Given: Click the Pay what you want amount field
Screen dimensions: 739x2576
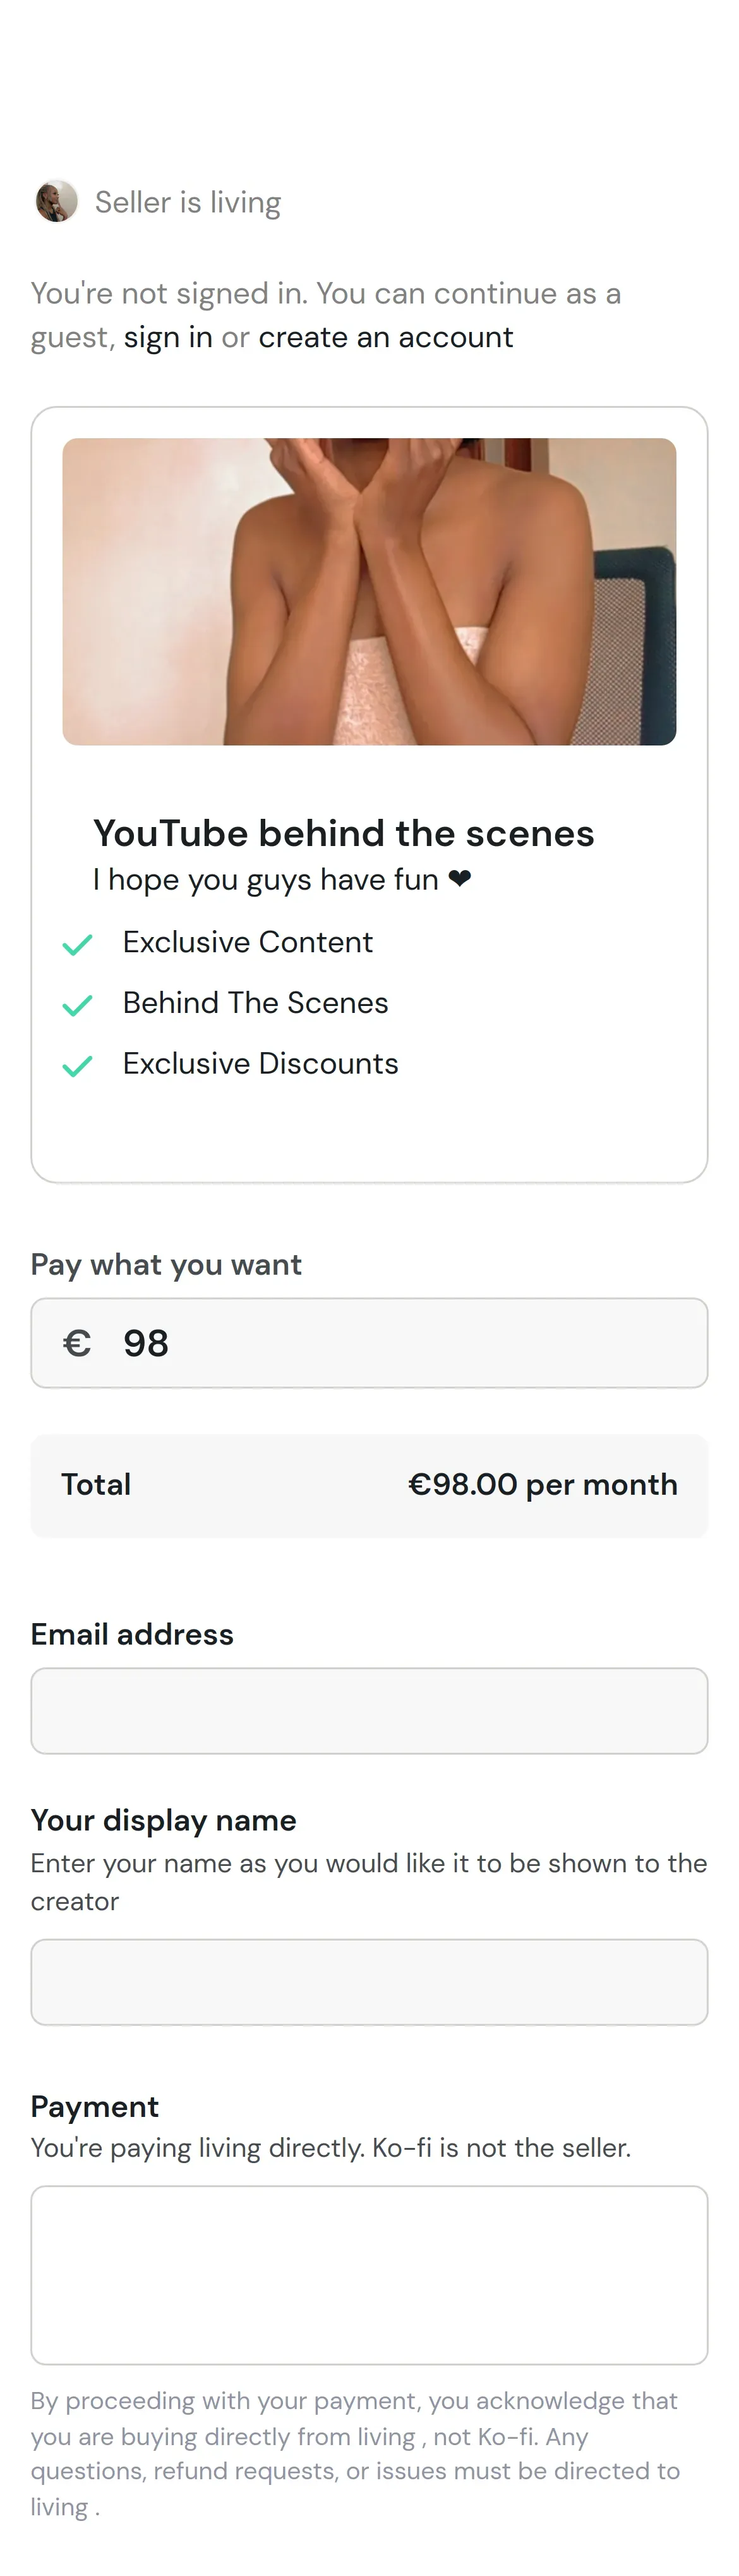Looking at the screenshot, I should [x=399, y=1343].
